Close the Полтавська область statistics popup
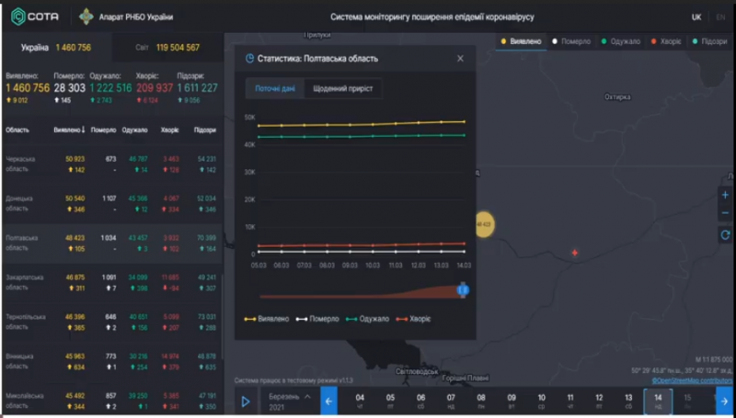The height and width of the screenshot is (418, 736). click(x=460, y=59)
